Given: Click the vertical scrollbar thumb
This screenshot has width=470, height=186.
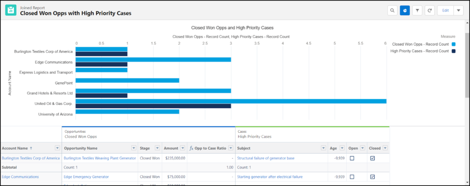Looking at the screenshot, I should tap(467, 65).
